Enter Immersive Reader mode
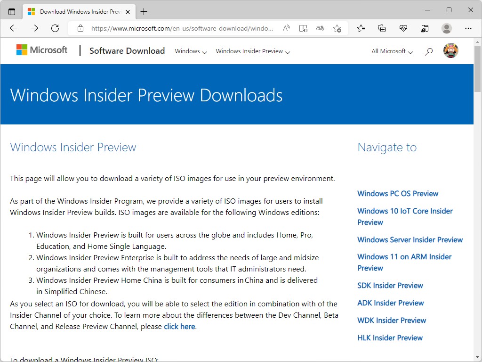This screenshot has width=482, height=362. point(303,28)
